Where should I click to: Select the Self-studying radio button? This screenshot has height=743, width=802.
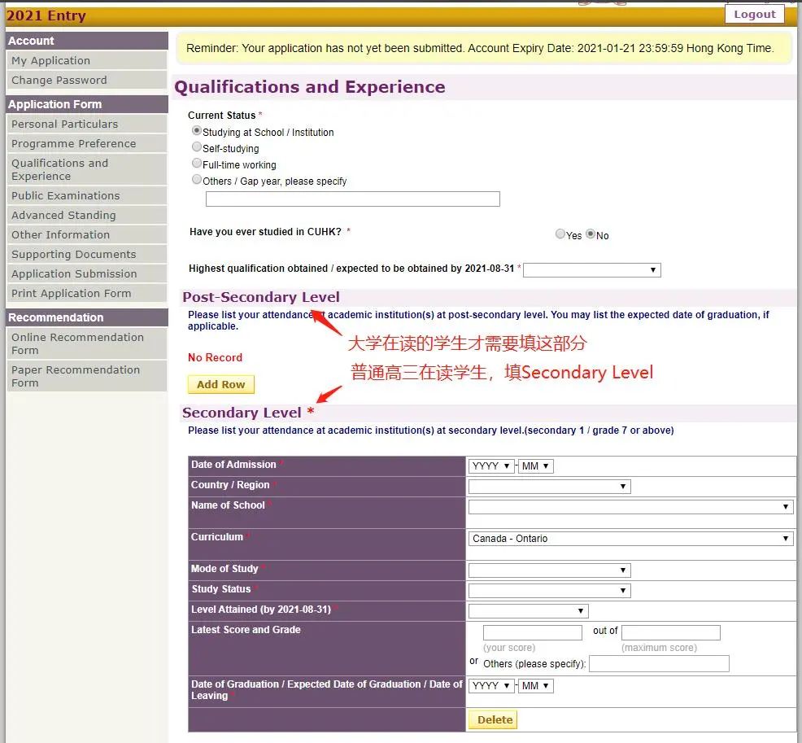[196, 147]
